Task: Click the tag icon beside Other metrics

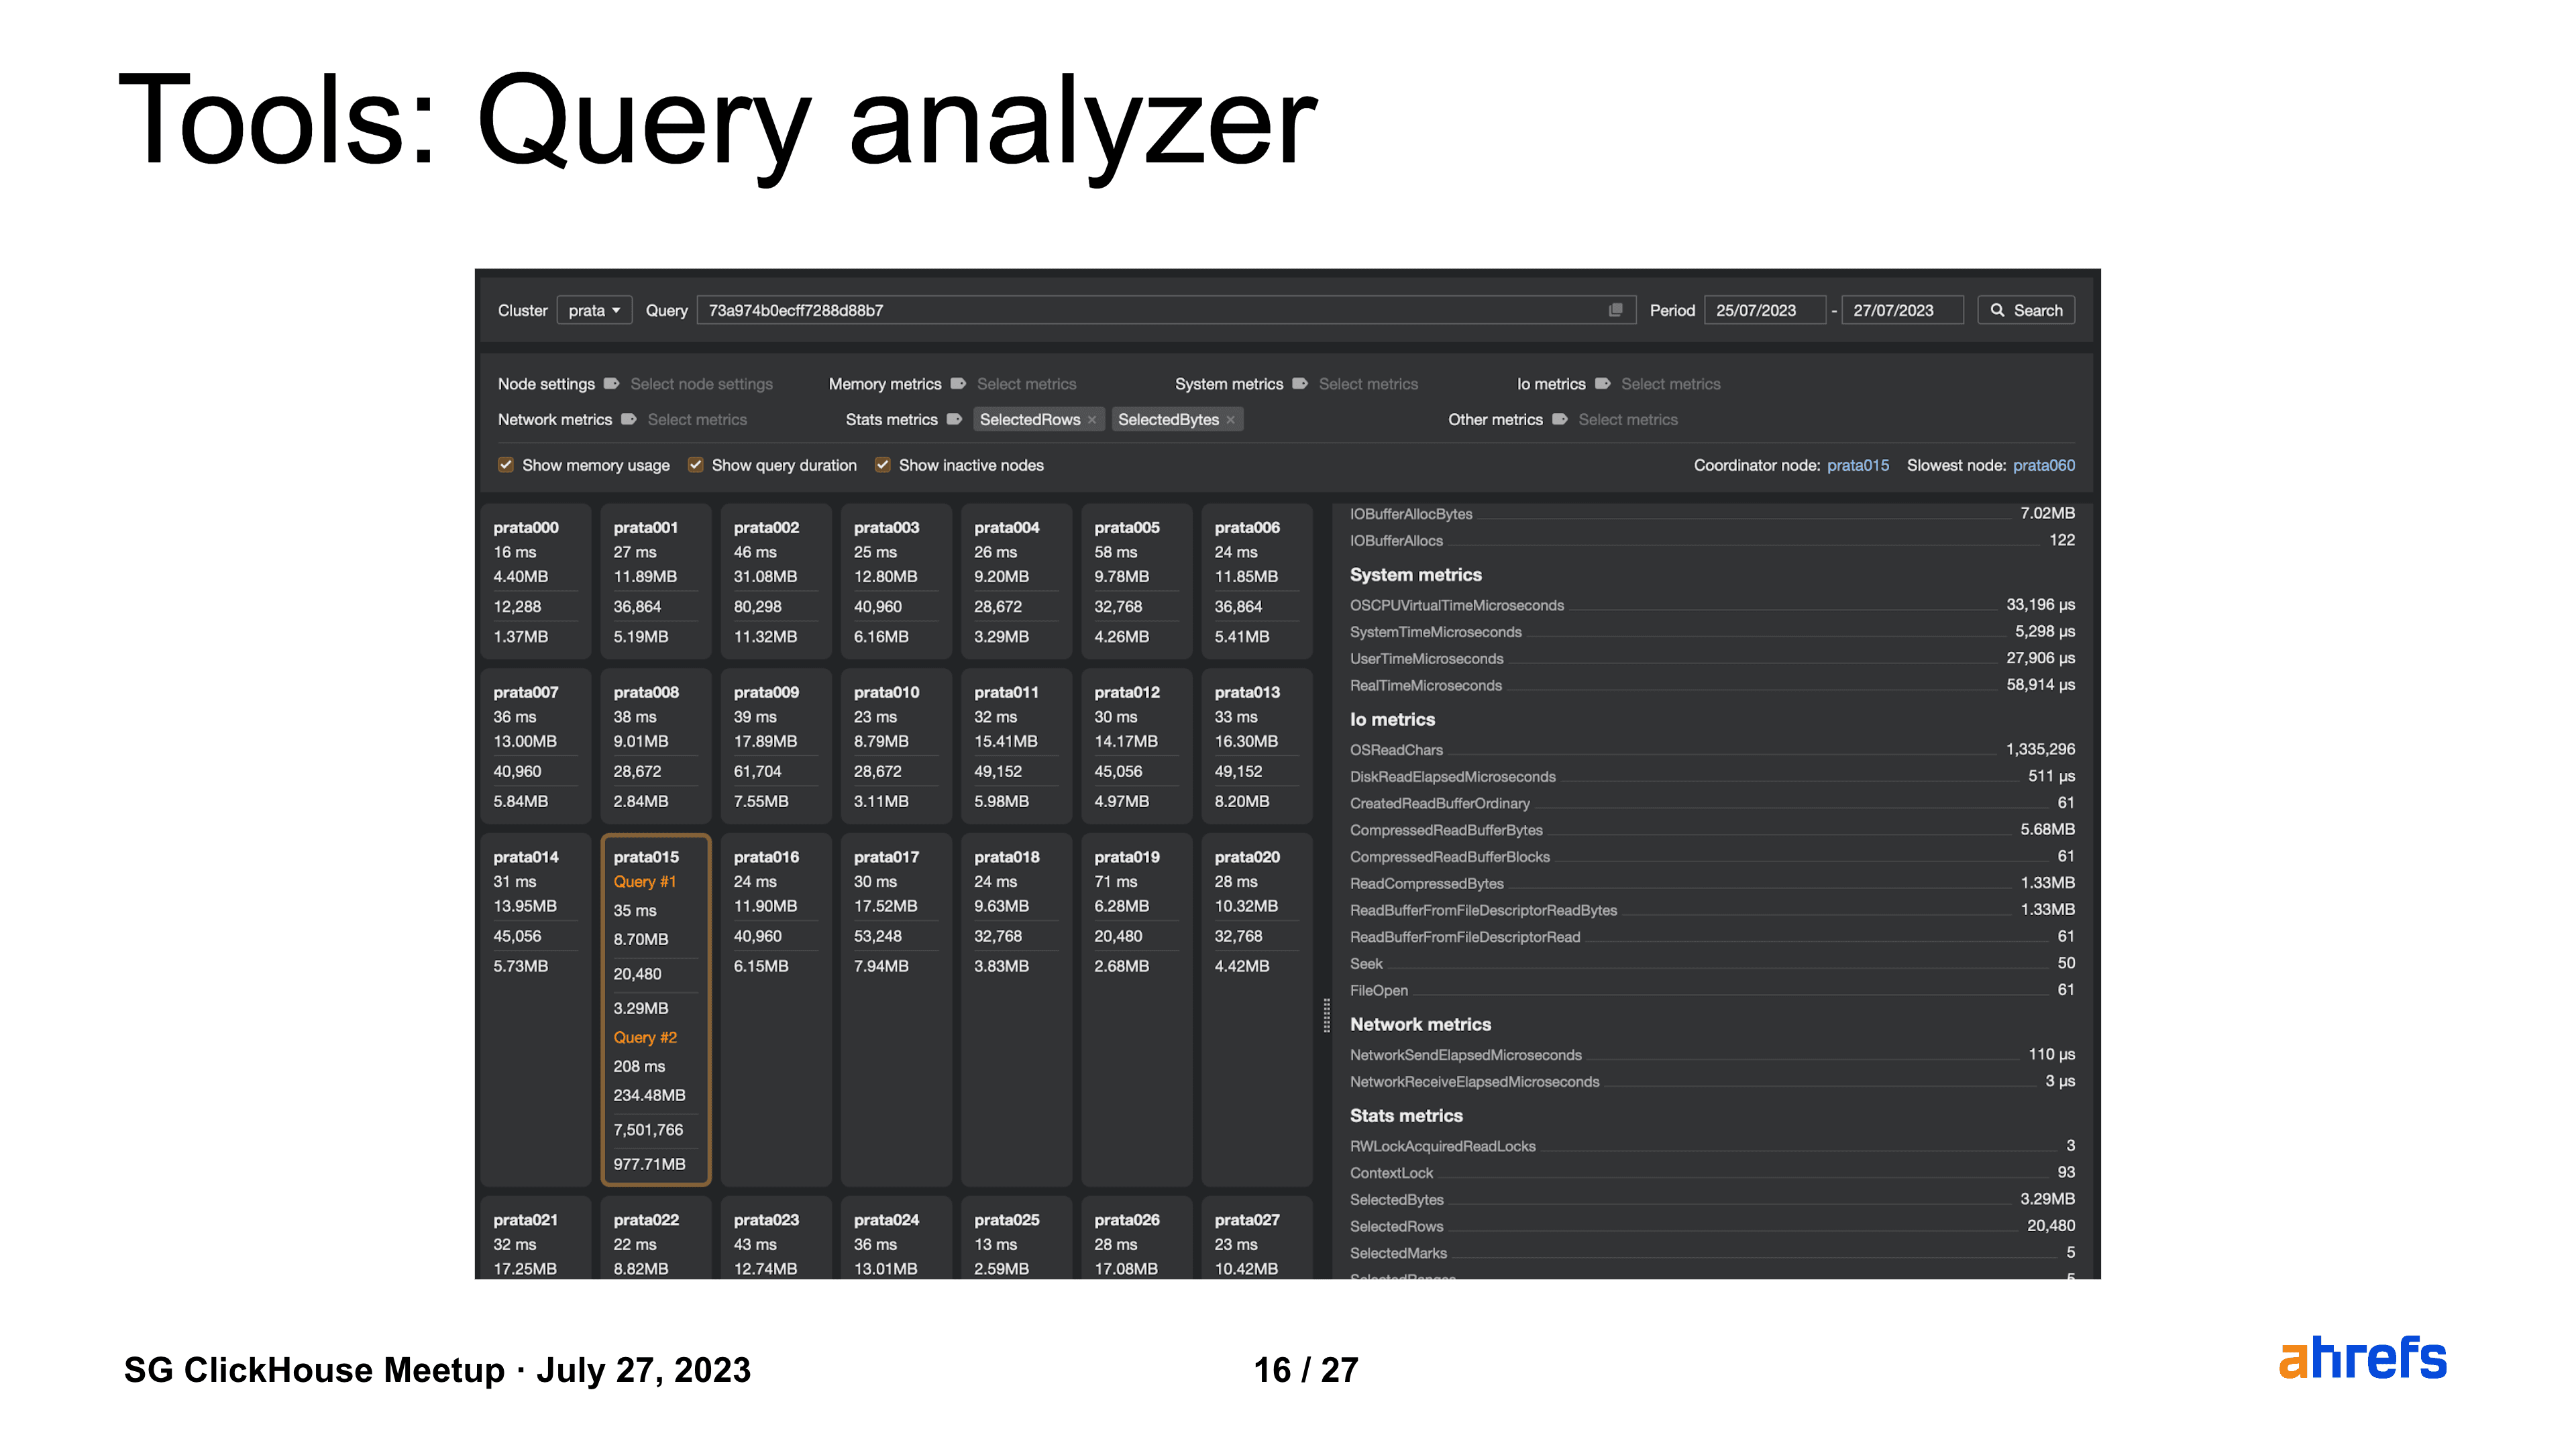Action: pos(1559,420)
